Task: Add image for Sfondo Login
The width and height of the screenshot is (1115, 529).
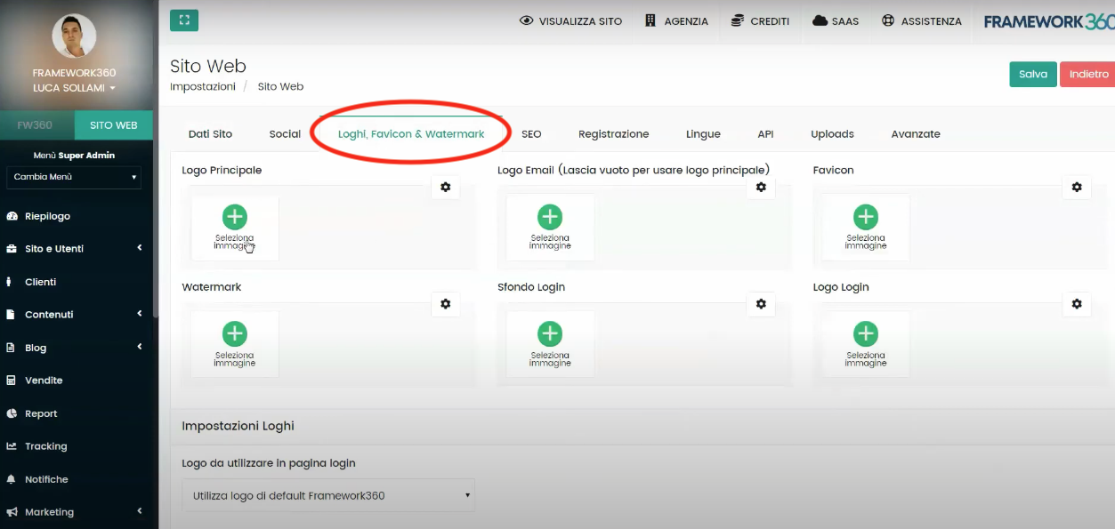Action: coord(550,345)
